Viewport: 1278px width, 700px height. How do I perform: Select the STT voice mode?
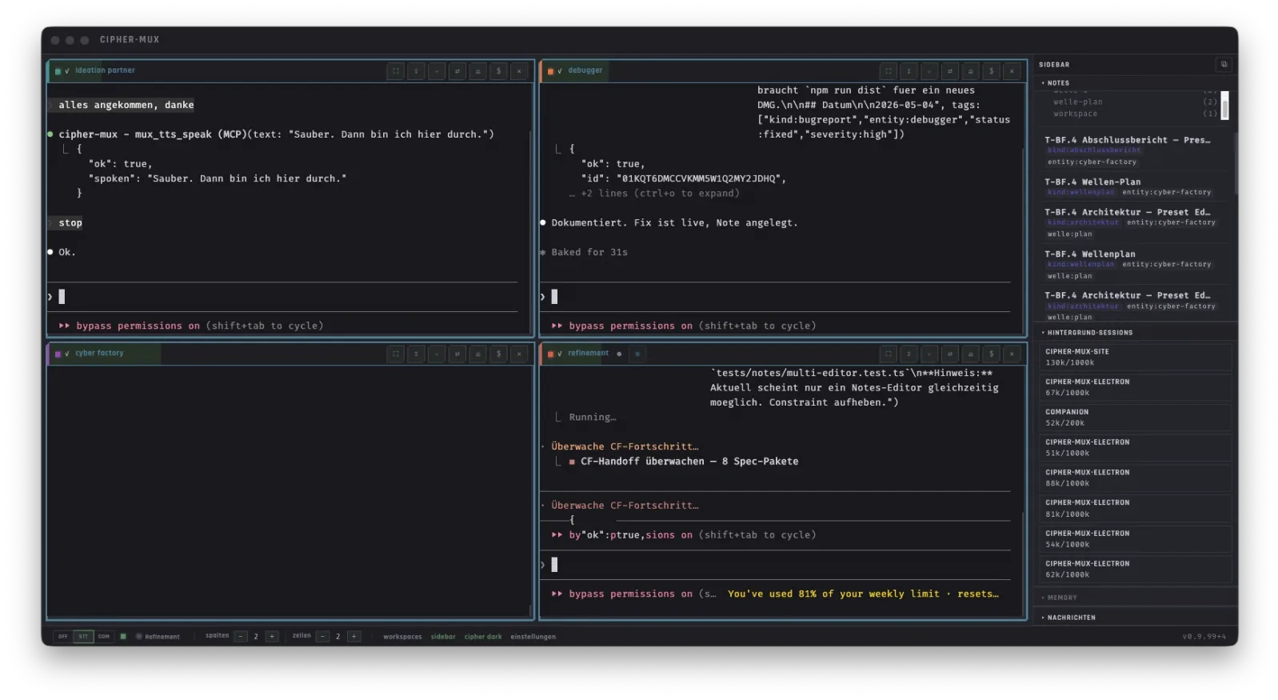83,637
